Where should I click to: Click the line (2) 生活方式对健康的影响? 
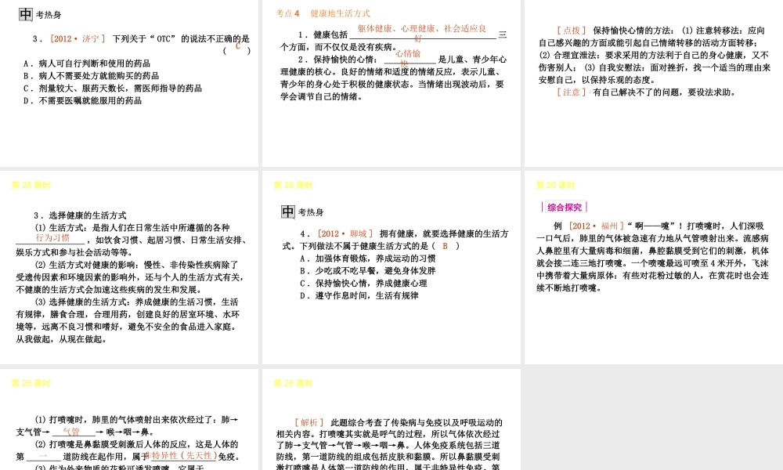coord(136,265)
